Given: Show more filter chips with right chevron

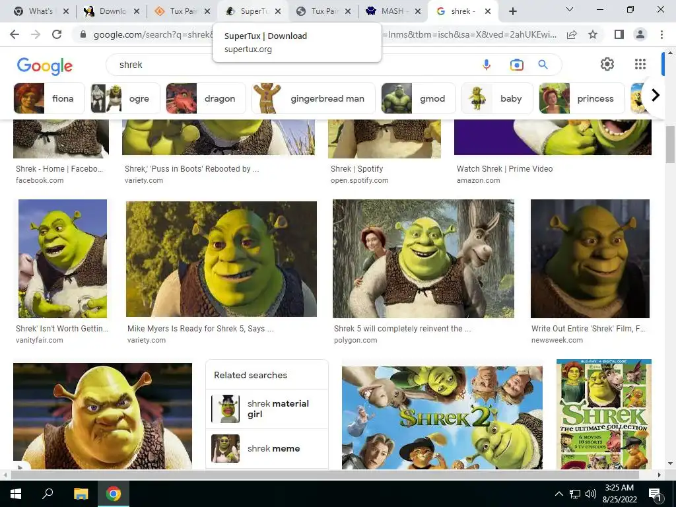Looking at the screenshot, I should tap(655, 95).
